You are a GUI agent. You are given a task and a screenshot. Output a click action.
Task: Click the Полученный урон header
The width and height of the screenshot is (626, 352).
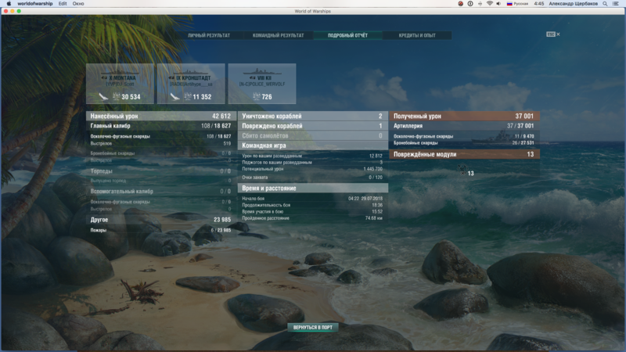click(465, 116)
